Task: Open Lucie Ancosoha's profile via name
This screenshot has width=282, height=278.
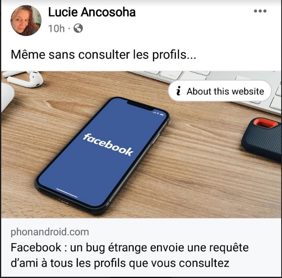Action: 92,12
